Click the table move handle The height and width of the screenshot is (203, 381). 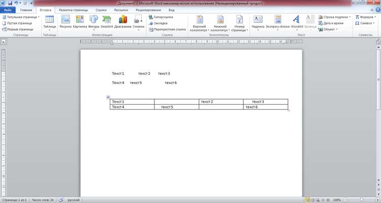(x=108, y=97)
